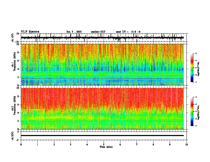
Task: Click the '8' kHz tick on ch.2 frequency axis
Action: pyautogui.click(x=18, y=96)
